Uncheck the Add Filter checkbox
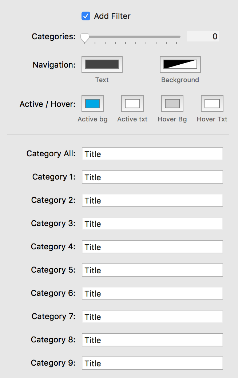 (x=86, y=16)
